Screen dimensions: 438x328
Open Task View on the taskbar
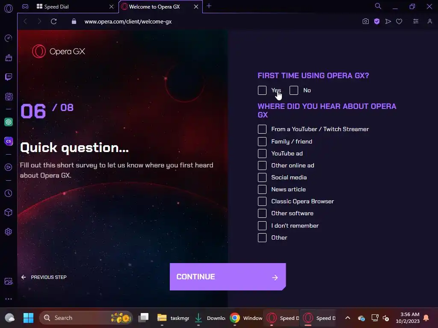(x=144, y=318)
